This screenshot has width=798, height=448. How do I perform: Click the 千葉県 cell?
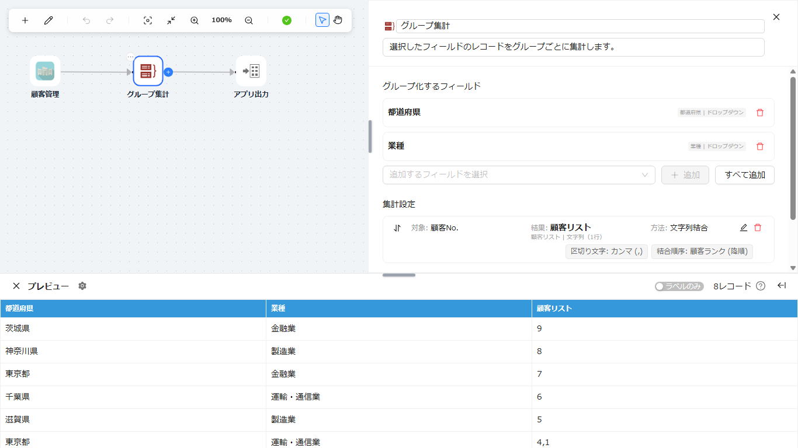(133, 397)
